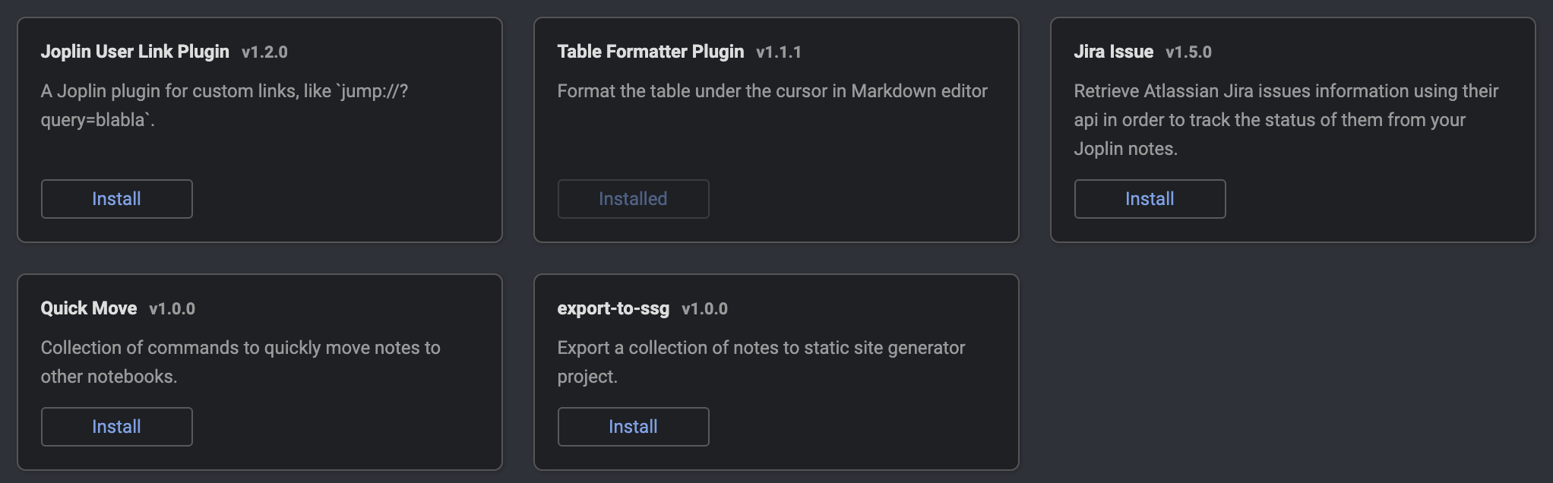Viewport: 1553px width, 483px height.
Task: Click the 'Format the table under the cursor' description
Action: [x=772, y=91]
